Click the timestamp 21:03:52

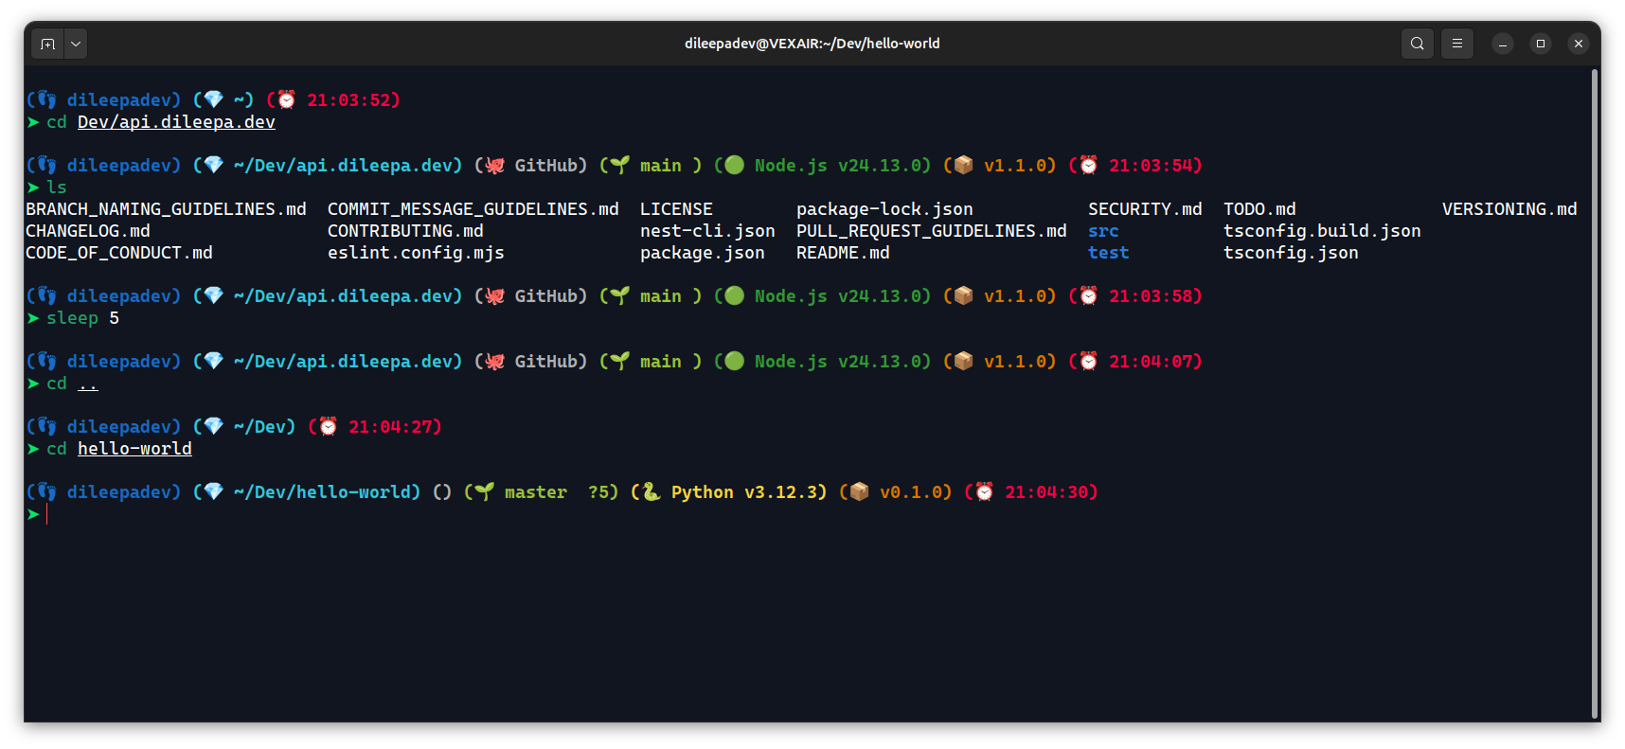(348, 100)
